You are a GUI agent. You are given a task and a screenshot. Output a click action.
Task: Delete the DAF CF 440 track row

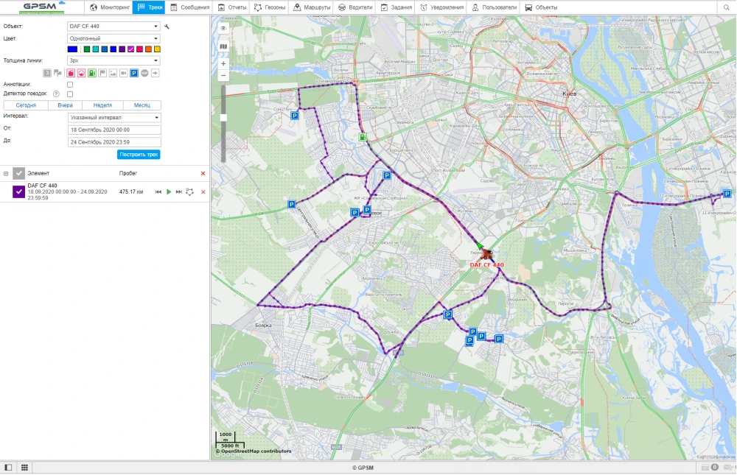tap(203, 191)
